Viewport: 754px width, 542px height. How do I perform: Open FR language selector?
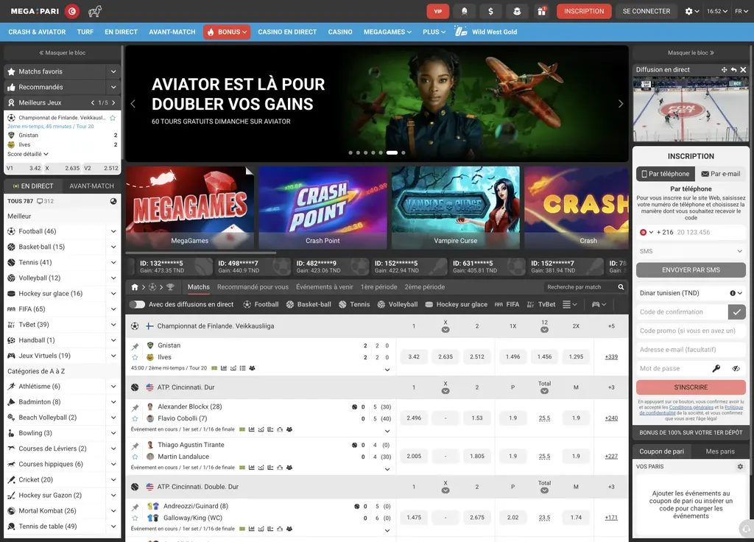(741, 11)
